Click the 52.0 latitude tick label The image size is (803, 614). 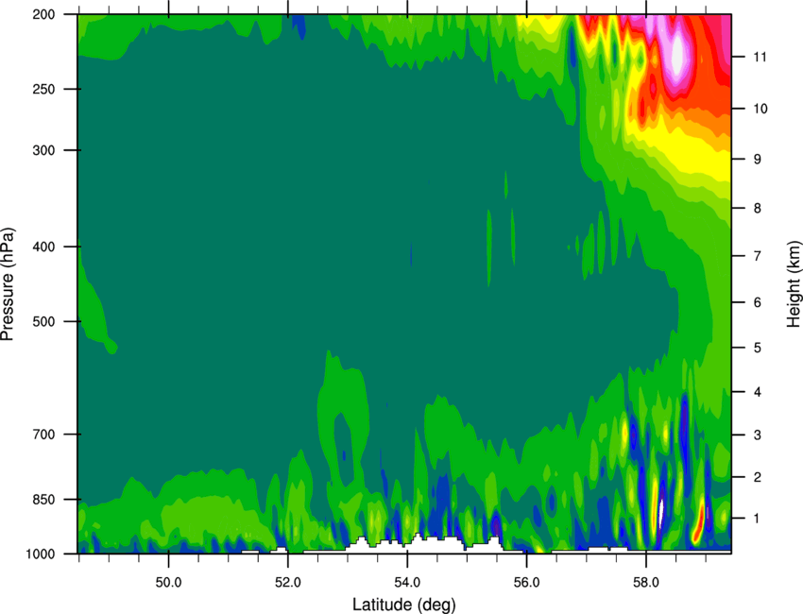tap(288, 583)
